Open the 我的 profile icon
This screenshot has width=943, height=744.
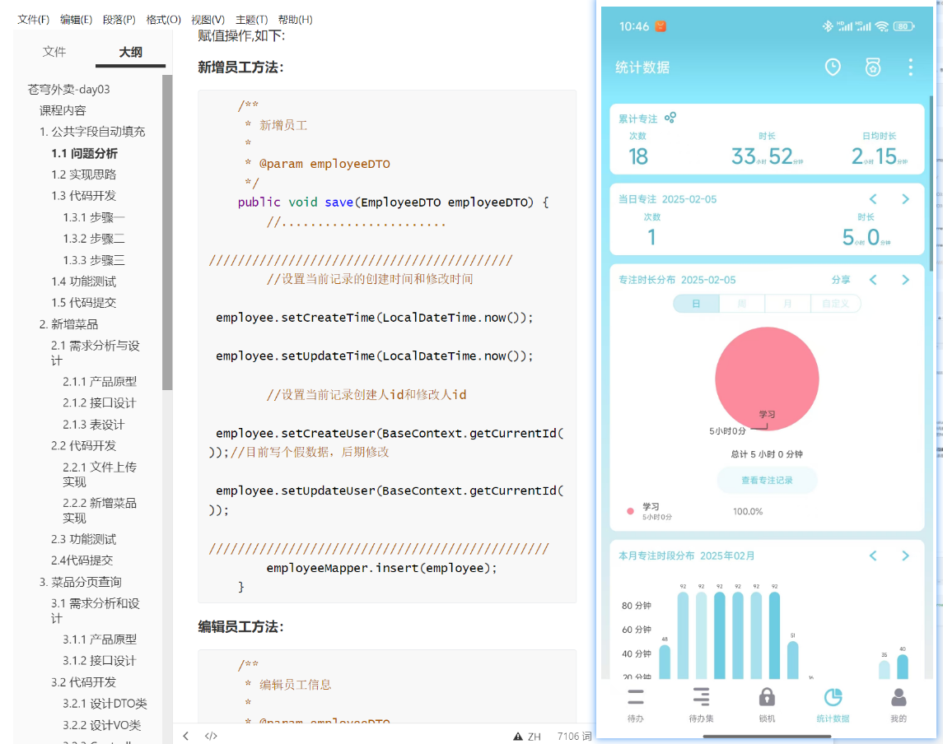pos(899,696)
